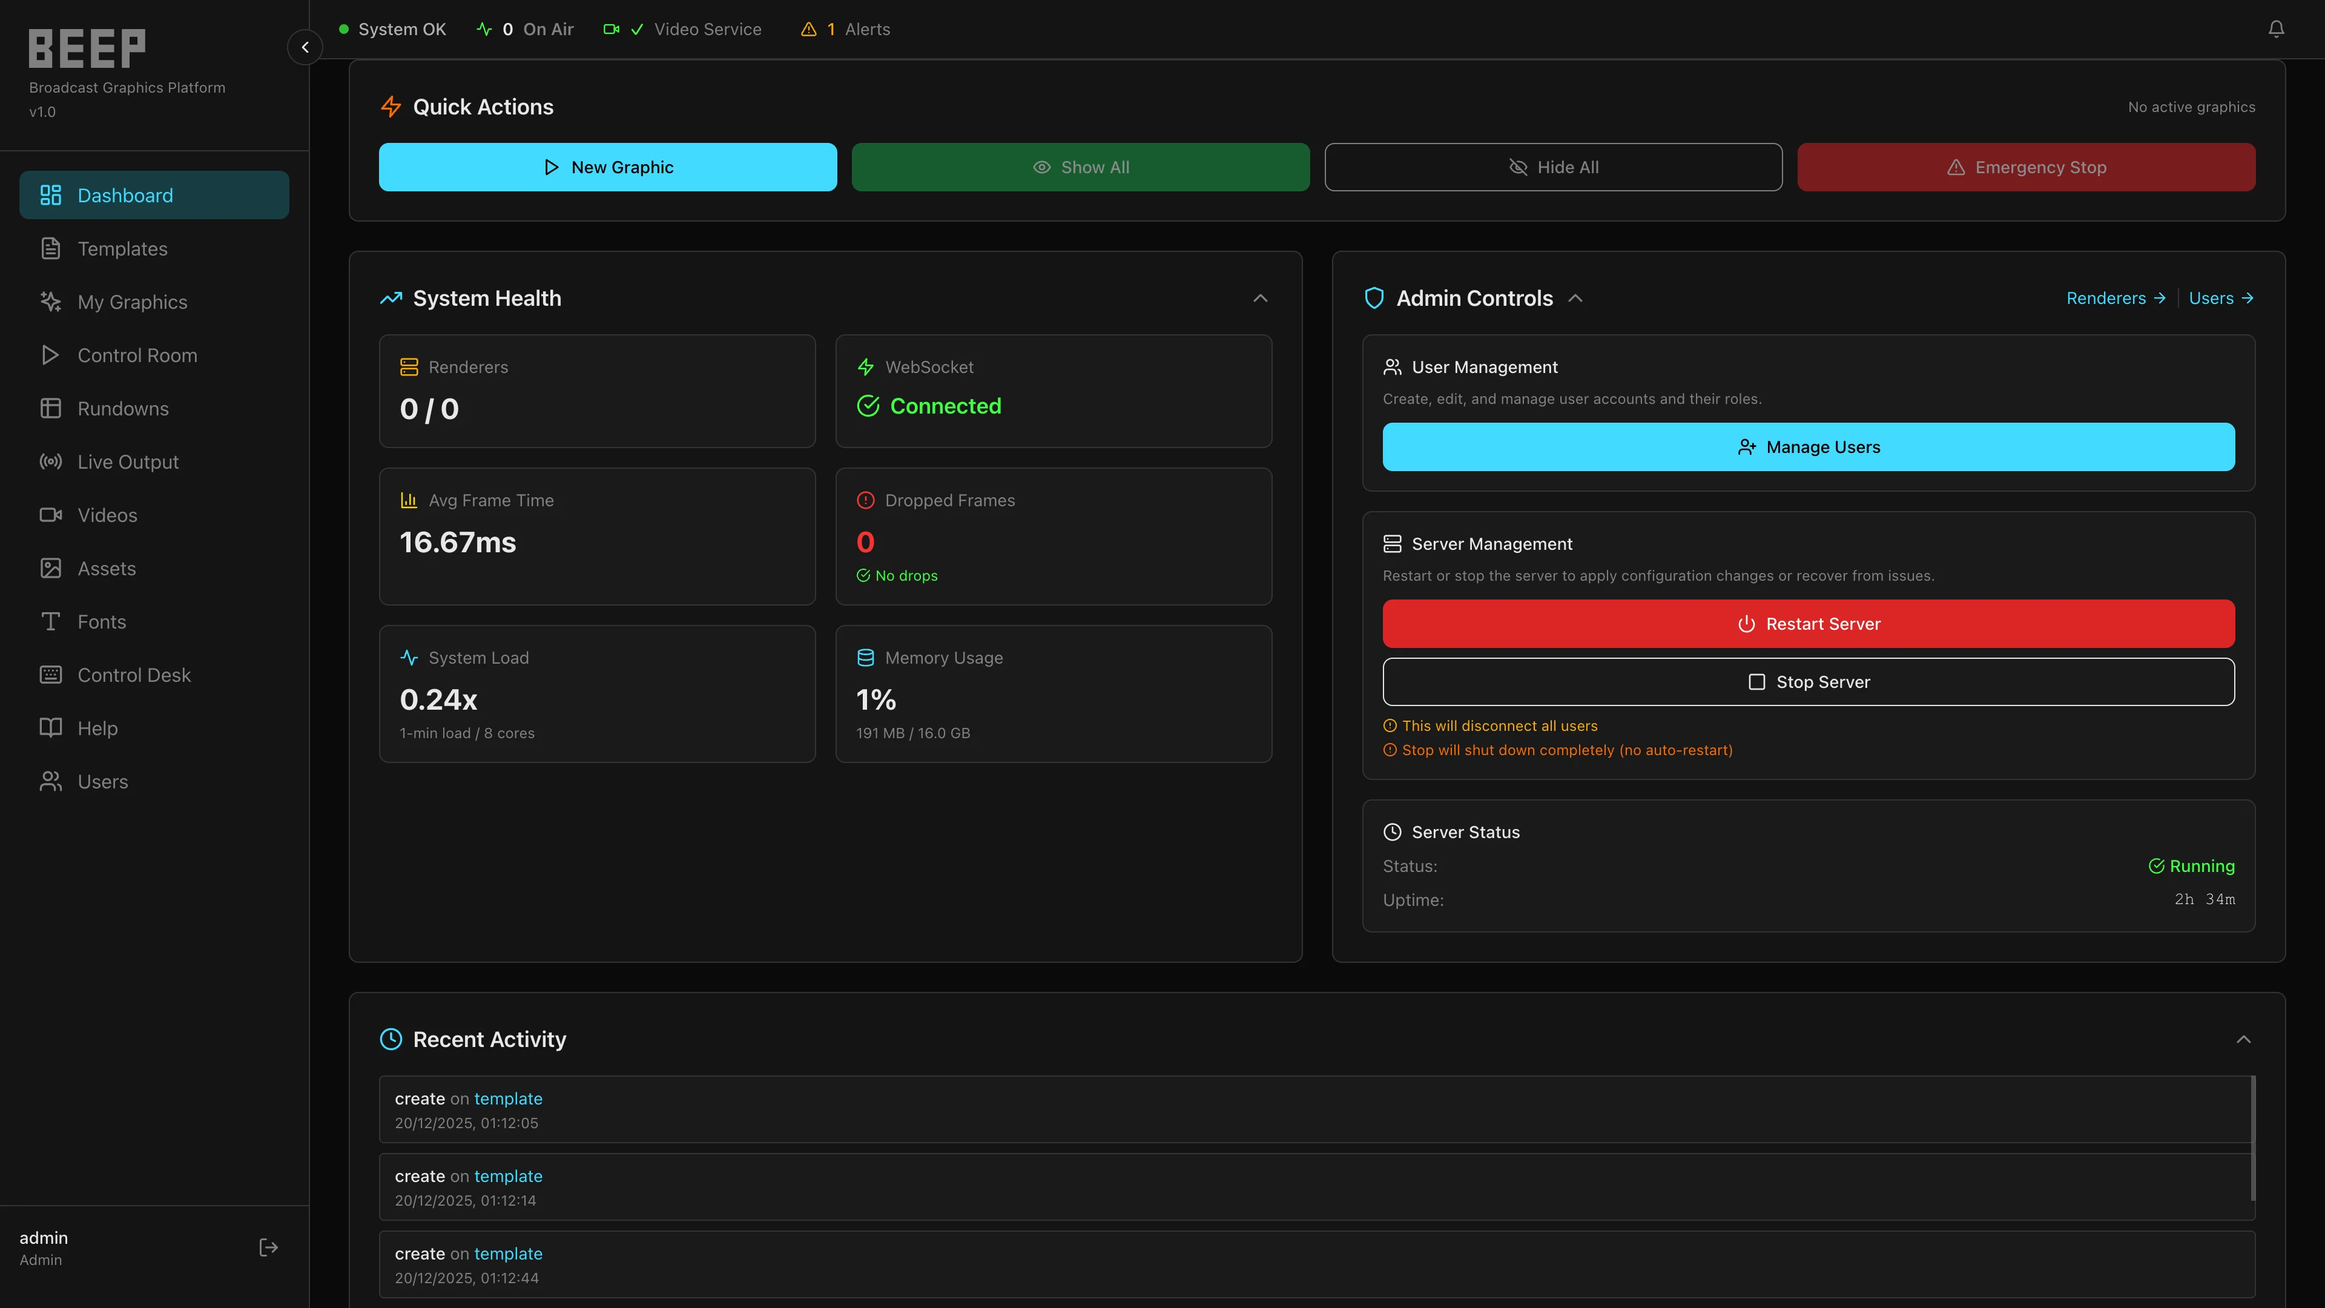This screenshot has width=2325, height=1308.
Task: Collapse the sidebar with the arrow button
Action: [x=305, y=47]
